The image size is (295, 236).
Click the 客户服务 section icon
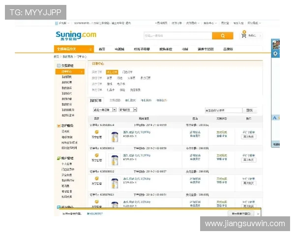(x=59, y=125)
